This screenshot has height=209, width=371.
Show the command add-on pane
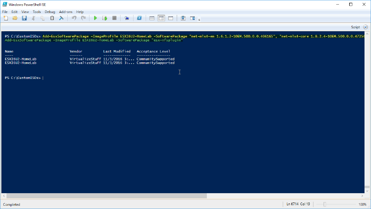(192, 18)
